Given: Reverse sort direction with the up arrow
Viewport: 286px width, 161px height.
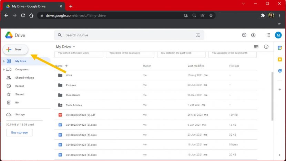Looking at the screenshot, I should (67, 66).
